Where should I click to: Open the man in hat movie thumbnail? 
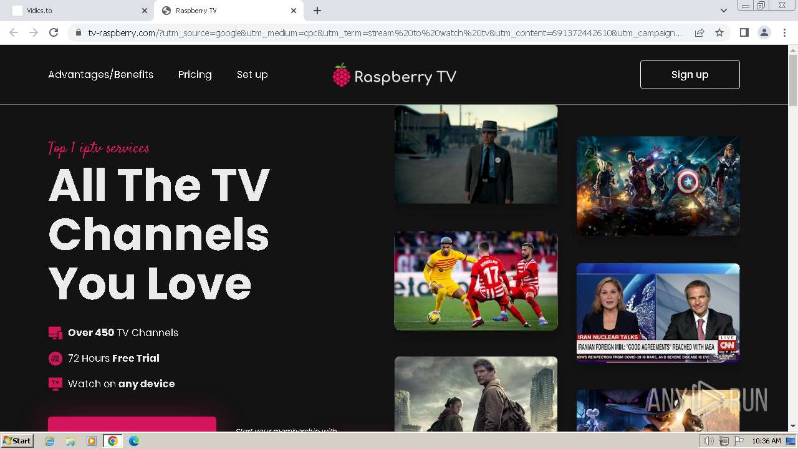476,154
